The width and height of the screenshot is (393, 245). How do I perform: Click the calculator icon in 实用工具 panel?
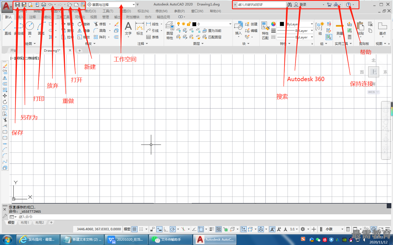[x=350, y=37]
